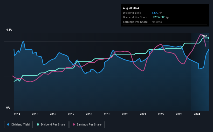
Task: Click the 2017 x-axis label
Action: (x=71, y=114)
